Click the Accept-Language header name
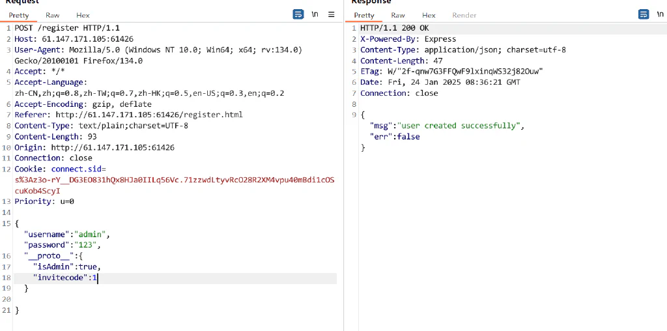 pos(51,83)
